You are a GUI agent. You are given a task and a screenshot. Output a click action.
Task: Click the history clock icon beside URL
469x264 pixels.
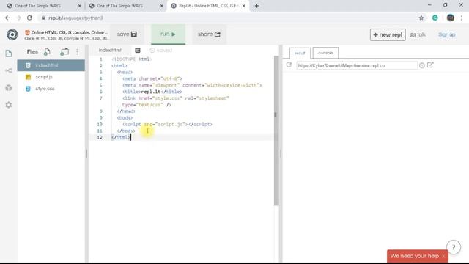point(422,65)
